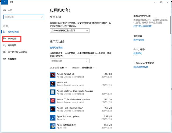Click the 管理可选功能 link

[56, 48]
